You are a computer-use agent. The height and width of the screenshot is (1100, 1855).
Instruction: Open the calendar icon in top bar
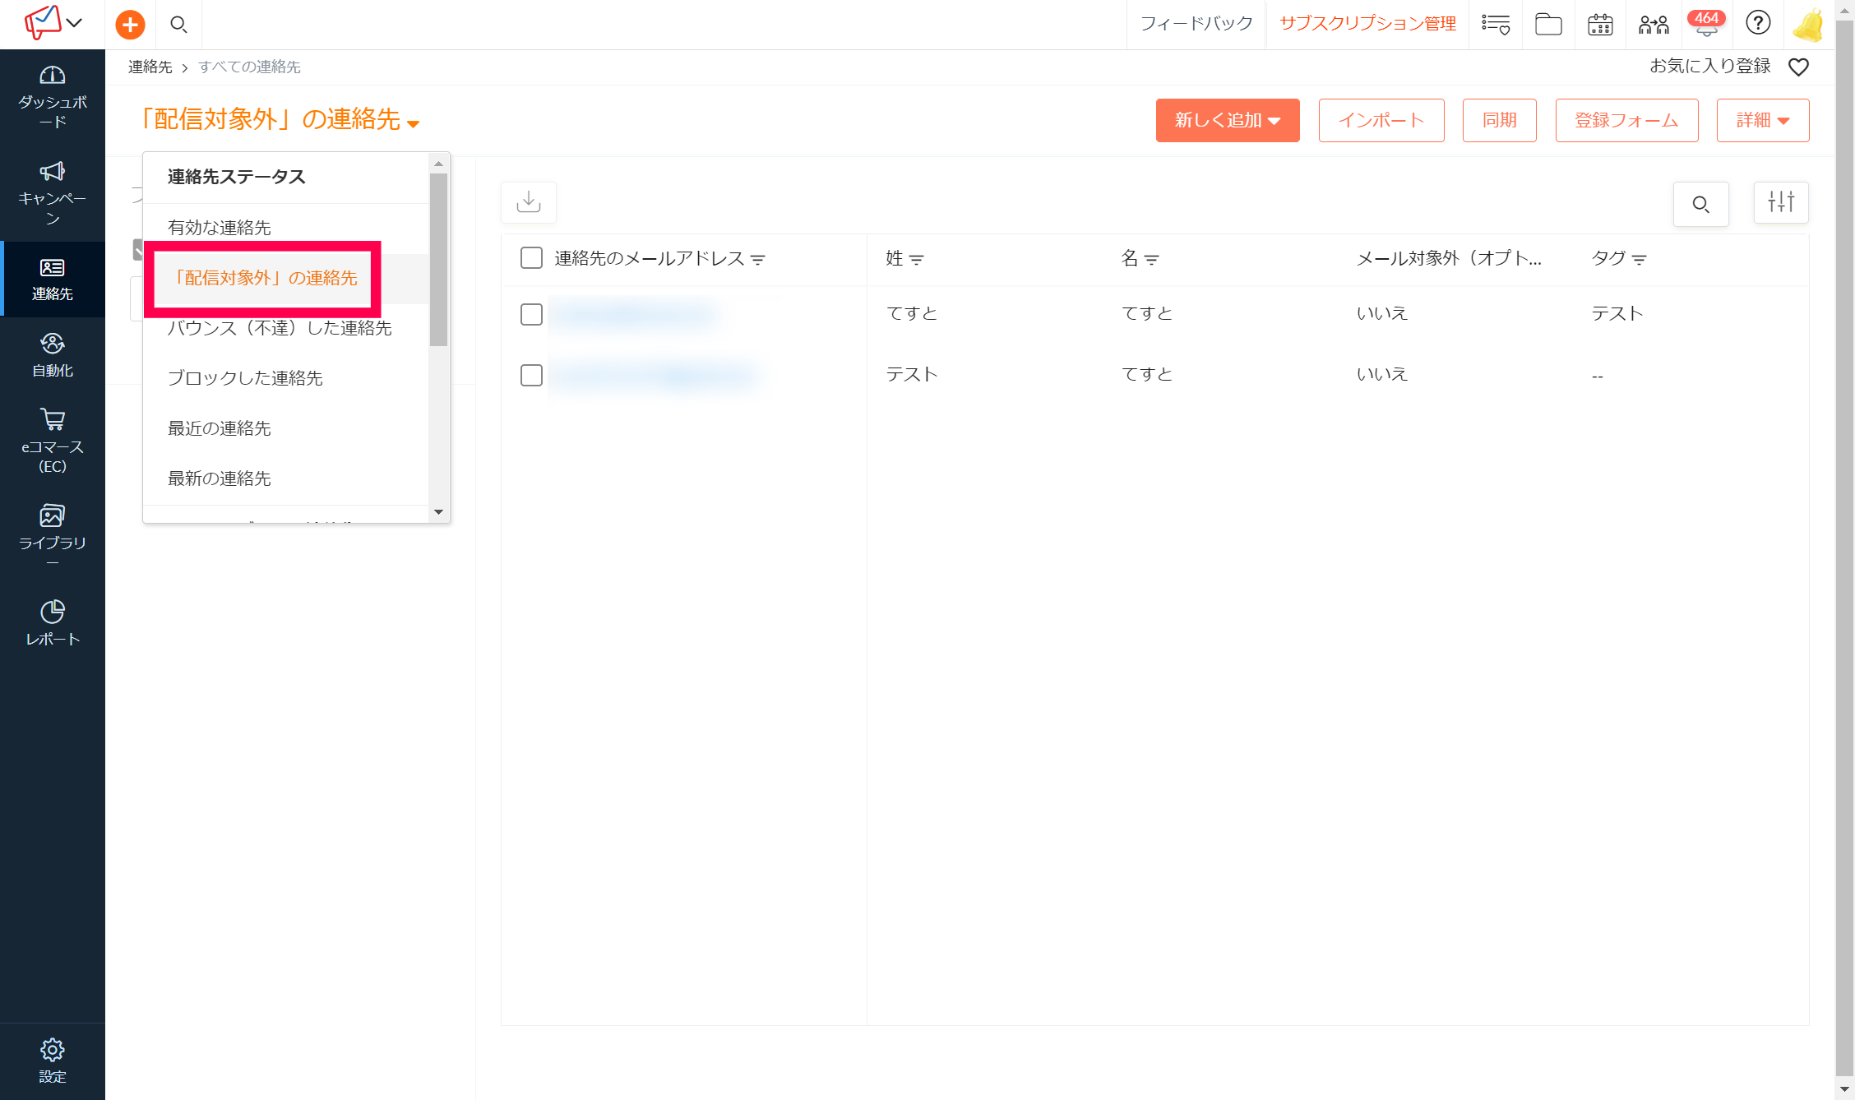point(1599,24)
